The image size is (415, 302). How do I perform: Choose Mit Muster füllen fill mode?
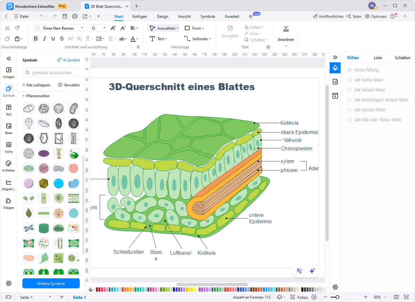(x=370, y=110)
